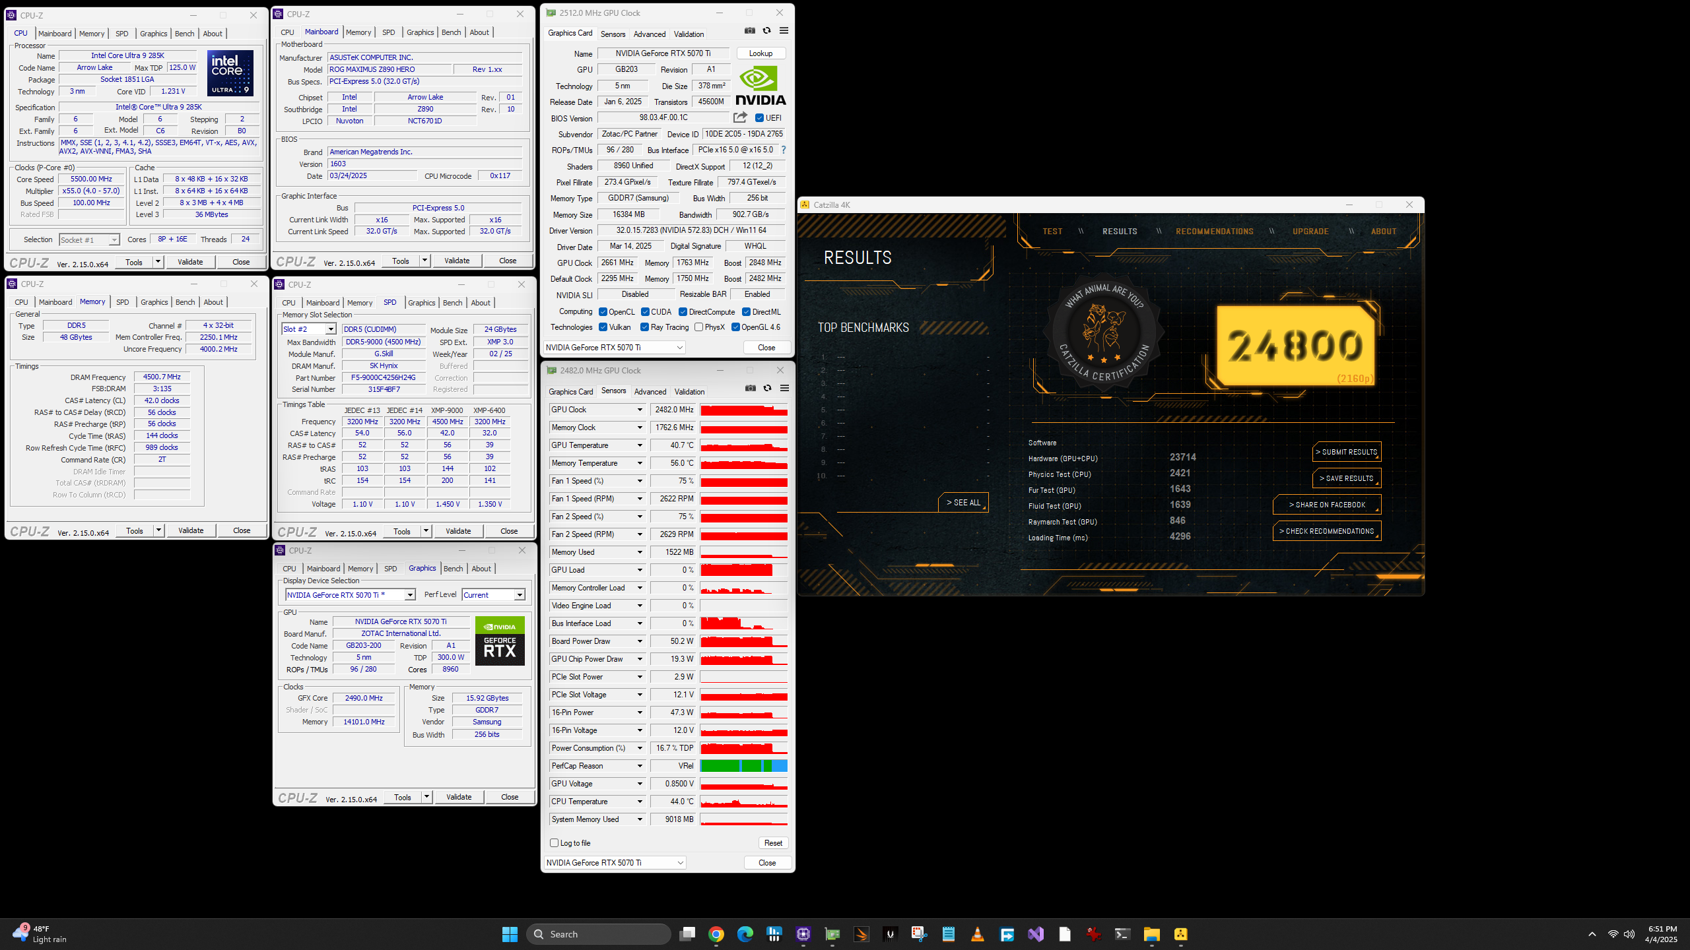Click the Windows Start button
This screenshot has width=1690, height=950.
click(x=510, y=934)
